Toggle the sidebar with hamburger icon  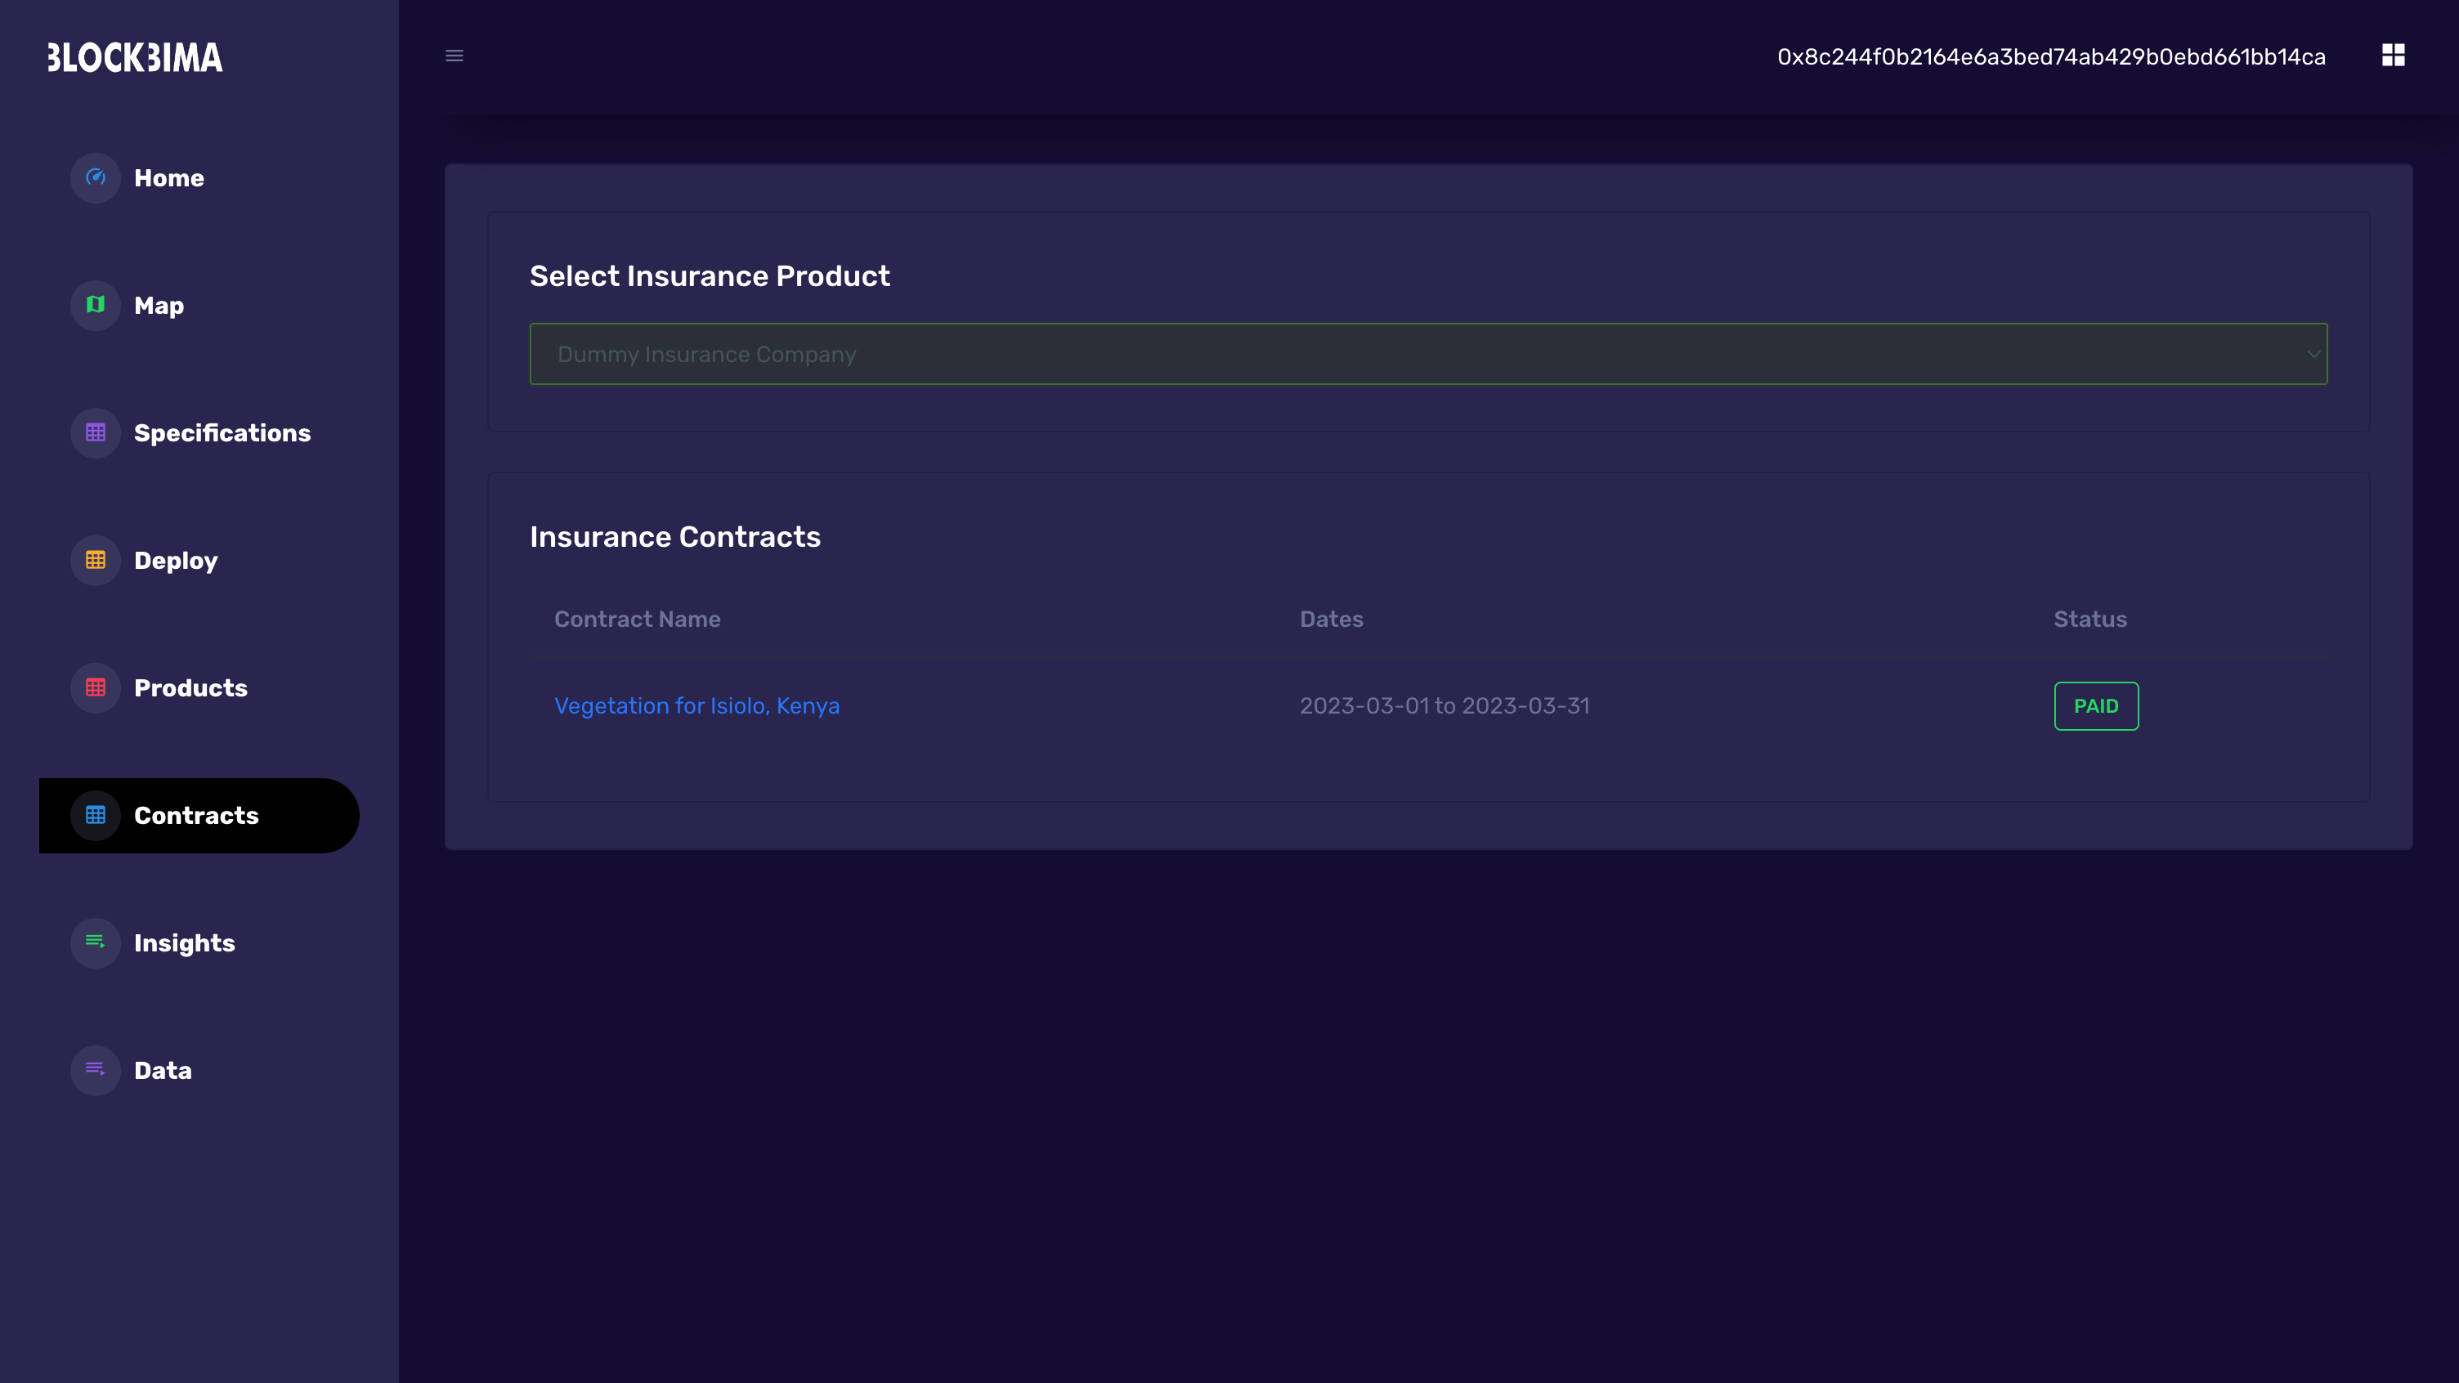pos(455,56)
